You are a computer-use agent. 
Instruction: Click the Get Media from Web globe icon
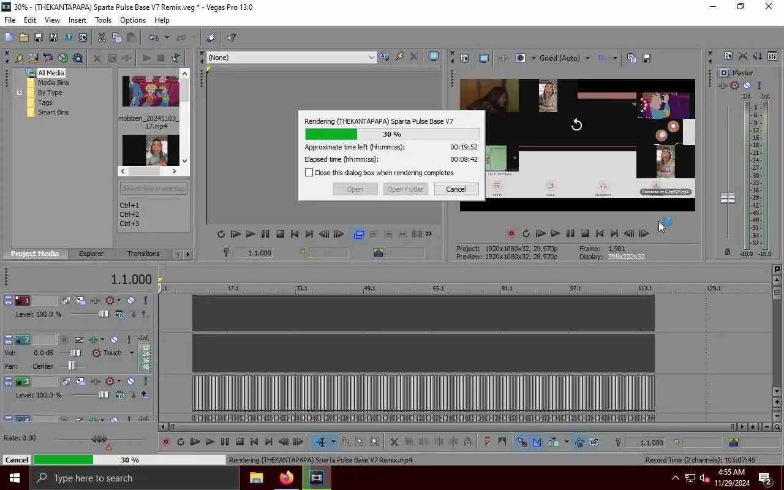63,58
